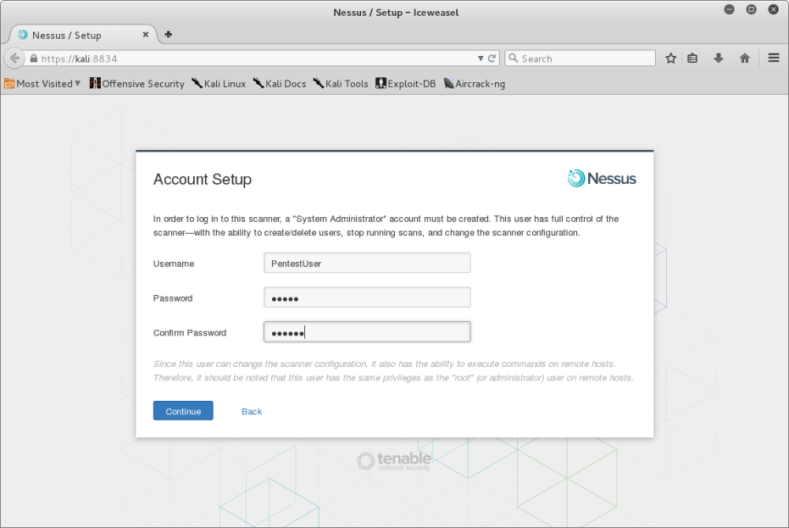This screenshot has height=528, width=789.
Task: Click the padlock site identity icon
Action: point(34,58)
